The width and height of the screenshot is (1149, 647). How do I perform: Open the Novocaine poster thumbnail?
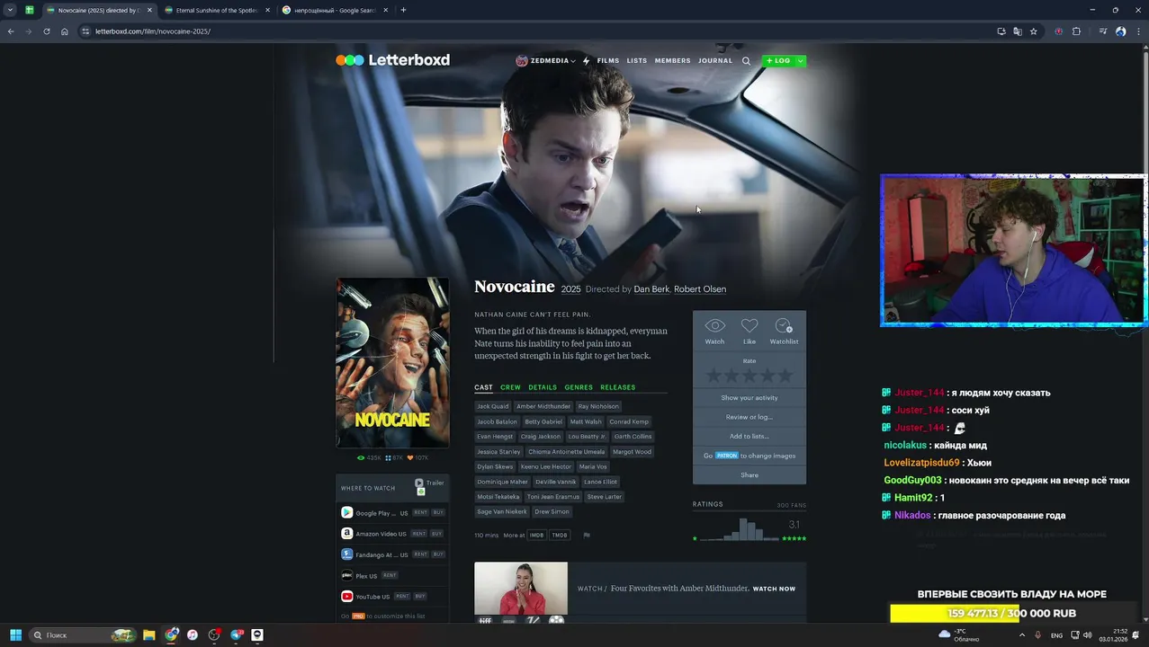392,362
